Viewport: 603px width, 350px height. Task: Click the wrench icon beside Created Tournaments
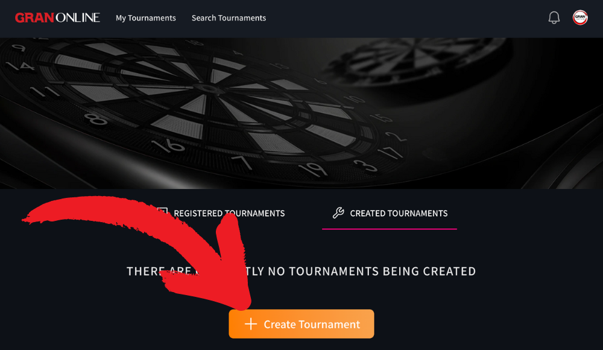point(338,213)
